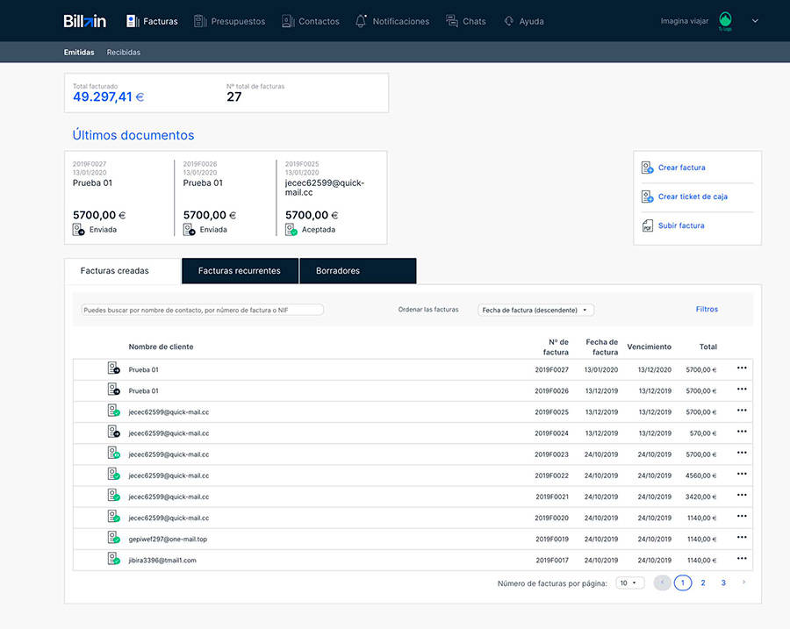
Task: Open the facturas por página dropdown showing 10
Action: 628,583
